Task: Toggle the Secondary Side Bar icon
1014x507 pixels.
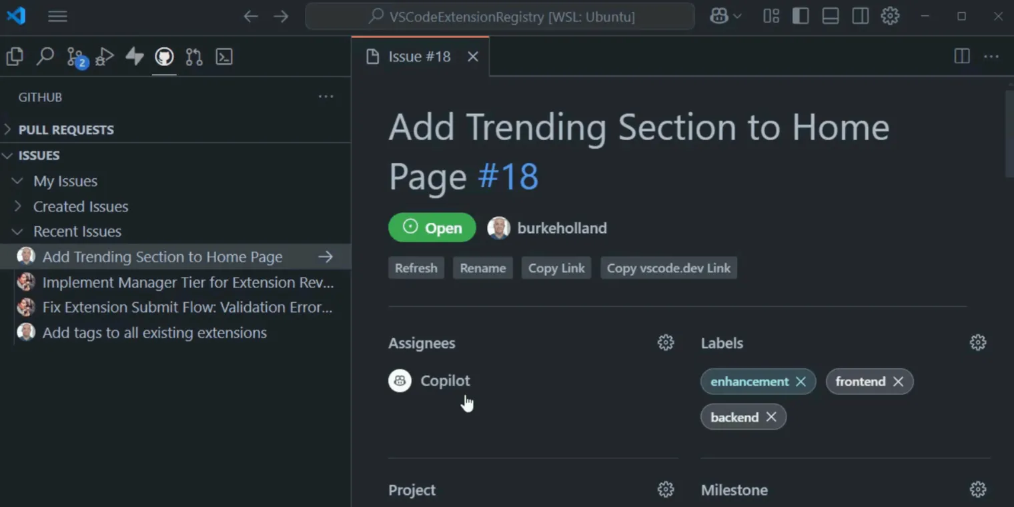Action: [860, 15]
